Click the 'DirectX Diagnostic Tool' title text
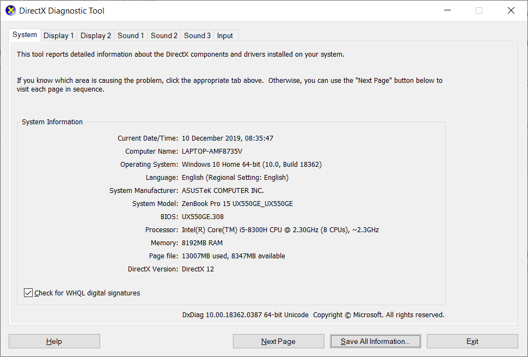This screenshot has height=357, width=528. click(62, 11)
